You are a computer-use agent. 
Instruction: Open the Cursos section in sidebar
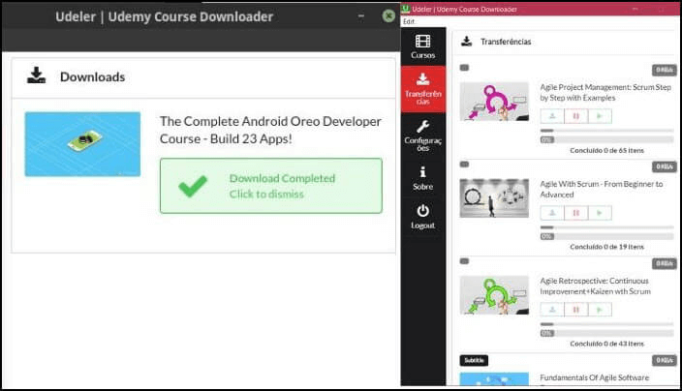[x=423, y=45]
